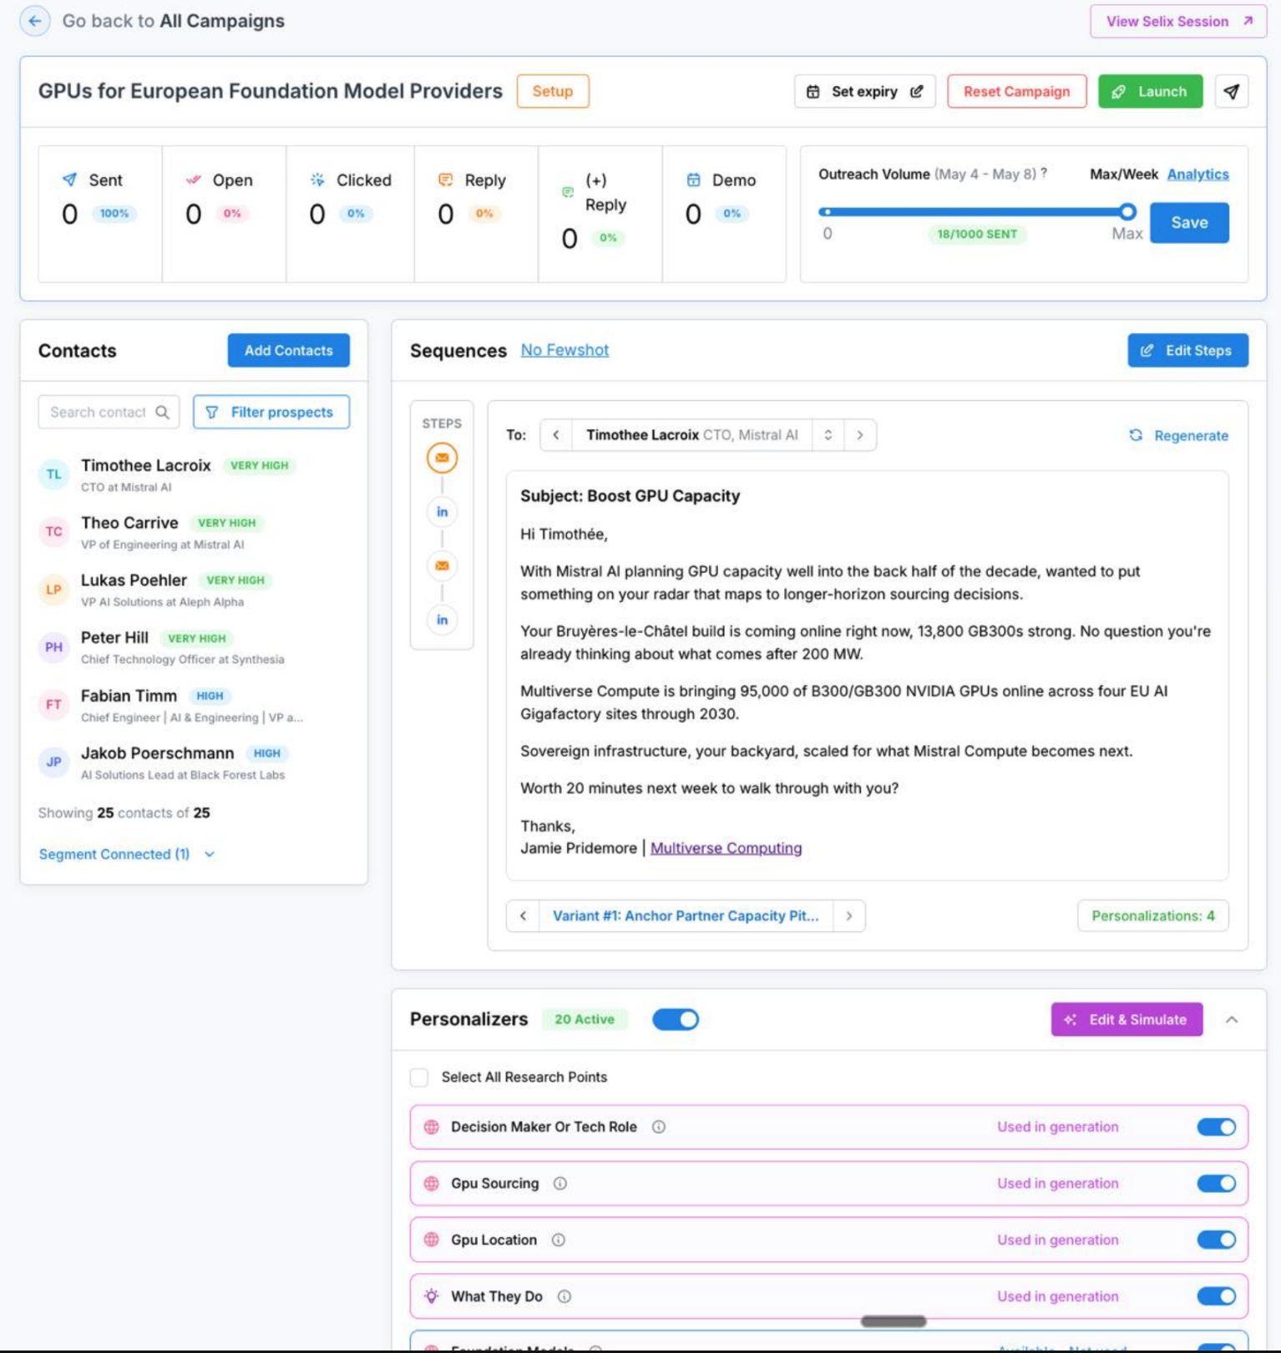The image size is (1281, 1353).
Task: Save the outreach volume setting
Action: [1189, 223]
